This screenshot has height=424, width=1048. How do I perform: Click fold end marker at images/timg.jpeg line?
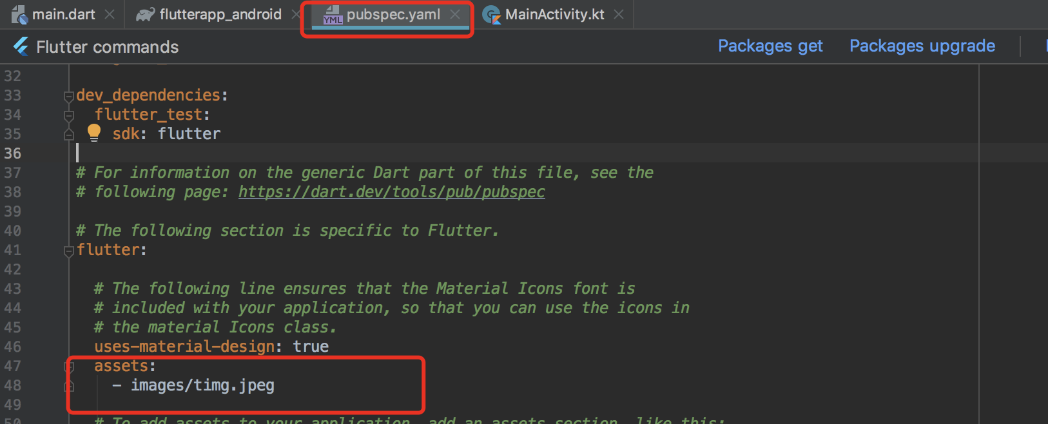click(x=69, y=386)
